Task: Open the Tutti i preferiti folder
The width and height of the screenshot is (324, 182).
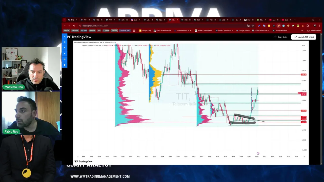Action: click(314, 31)
